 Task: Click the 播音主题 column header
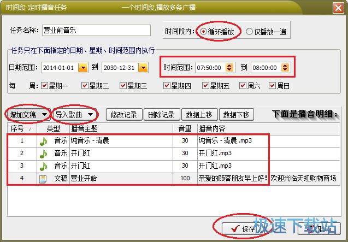(121, 128)
